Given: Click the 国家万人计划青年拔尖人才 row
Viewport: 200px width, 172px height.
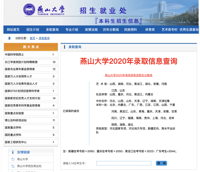Looking at the screenshot, I should [x=31, y=84].
